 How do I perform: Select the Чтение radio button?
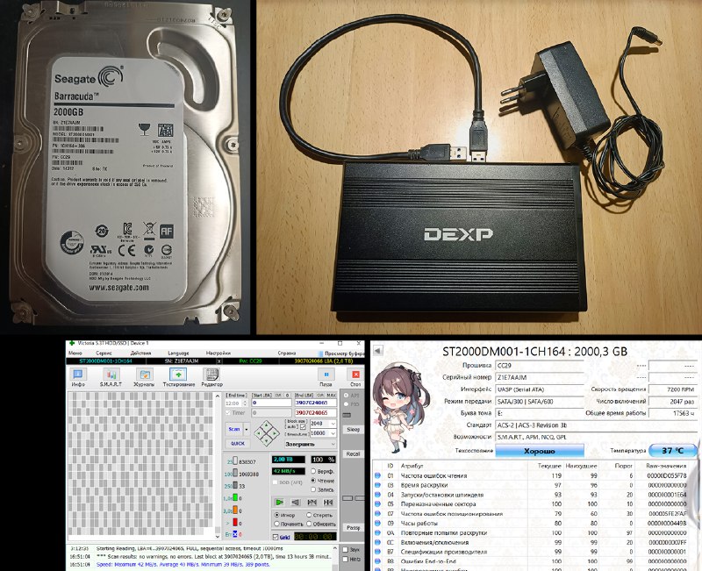pos(313,480)
